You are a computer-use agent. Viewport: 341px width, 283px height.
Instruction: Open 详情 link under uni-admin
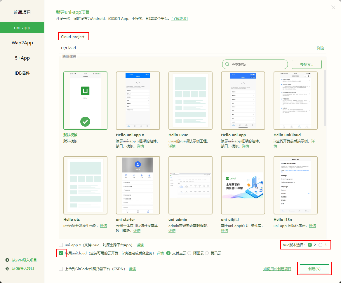(x=172, y=231)
